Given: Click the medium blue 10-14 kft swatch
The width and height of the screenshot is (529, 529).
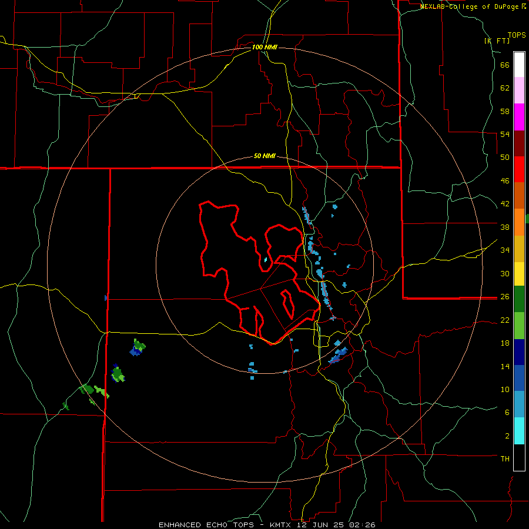Looking at the screenshot, I should point(519,378).
